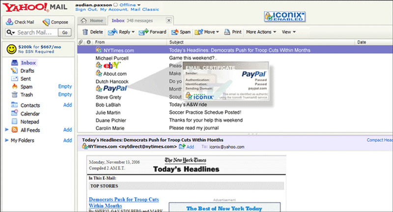Switch to the Home tab
Screen dimensions: 393x212
pos(92,21)
